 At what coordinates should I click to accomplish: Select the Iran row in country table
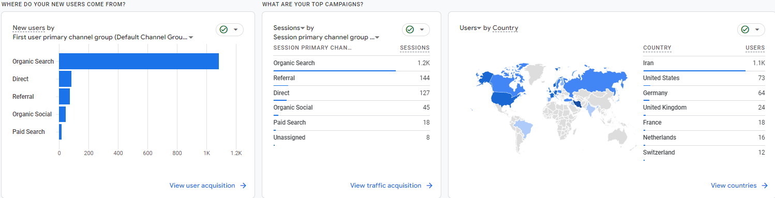704,63
